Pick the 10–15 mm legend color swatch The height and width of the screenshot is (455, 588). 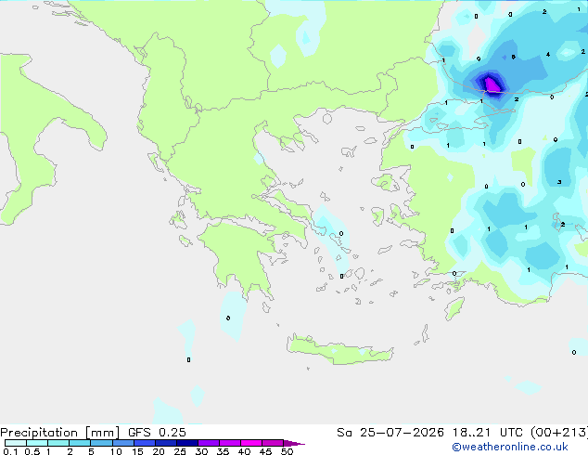[123, 443]
